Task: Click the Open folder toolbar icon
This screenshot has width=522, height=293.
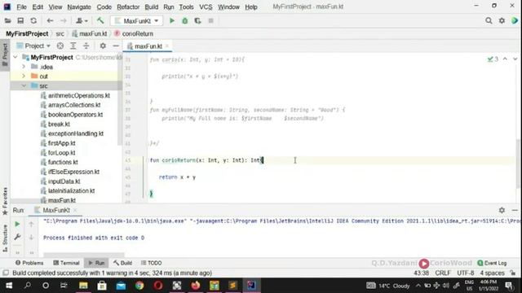Action: pos(7,20)
